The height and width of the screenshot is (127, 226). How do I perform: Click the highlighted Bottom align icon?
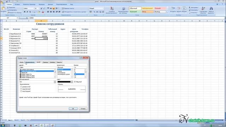pos(54,8)
